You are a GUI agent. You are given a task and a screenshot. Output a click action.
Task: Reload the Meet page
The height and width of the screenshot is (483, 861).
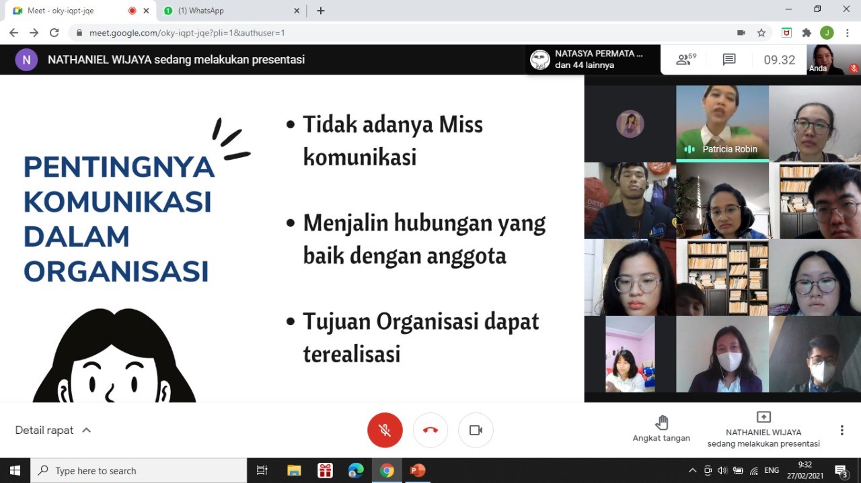tap(54, 32)
